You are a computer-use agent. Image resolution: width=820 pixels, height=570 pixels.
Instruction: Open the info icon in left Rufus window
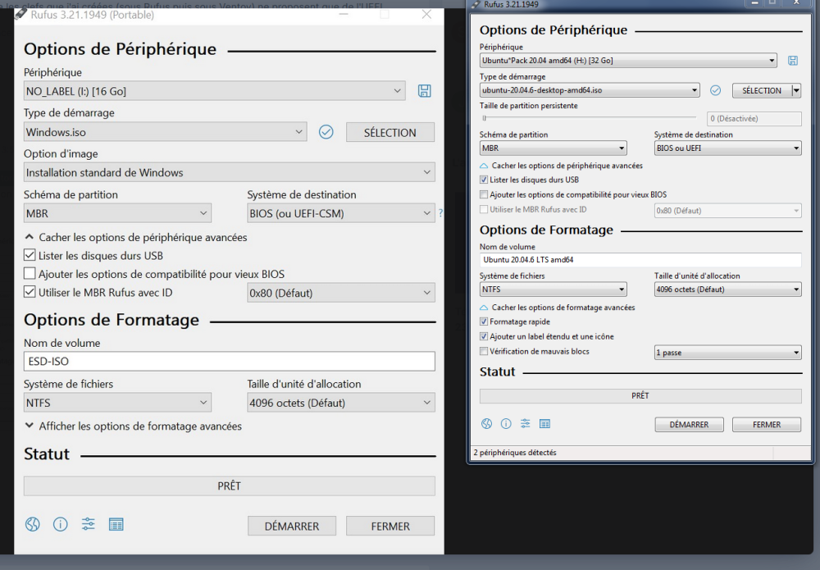pos(61,524)
